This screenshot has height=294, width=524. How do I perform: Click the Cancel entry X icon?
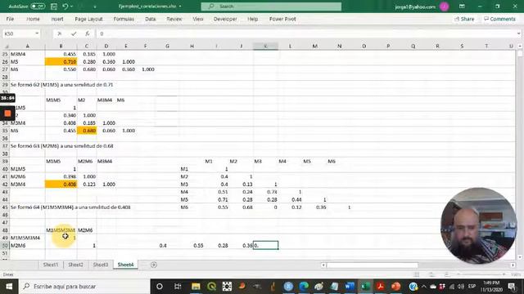[60, 33]
